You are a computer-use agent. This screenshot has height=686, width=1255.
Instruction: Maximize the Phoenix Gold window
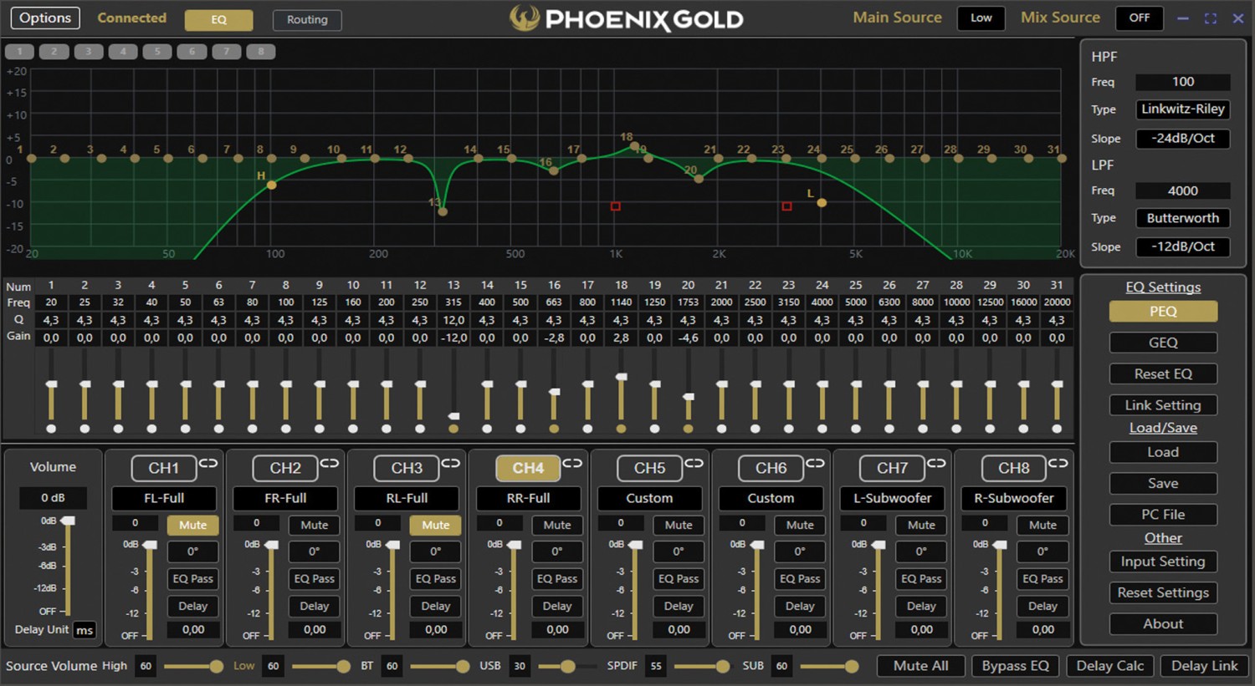point(1210,18)
